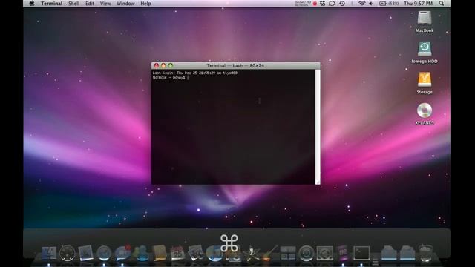Click the red recording indicator in menu bar

coord(315,4)
